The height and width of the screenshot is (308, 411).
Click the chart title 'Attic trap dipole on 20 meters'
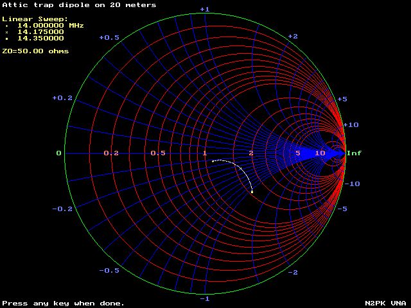(79, 5)
